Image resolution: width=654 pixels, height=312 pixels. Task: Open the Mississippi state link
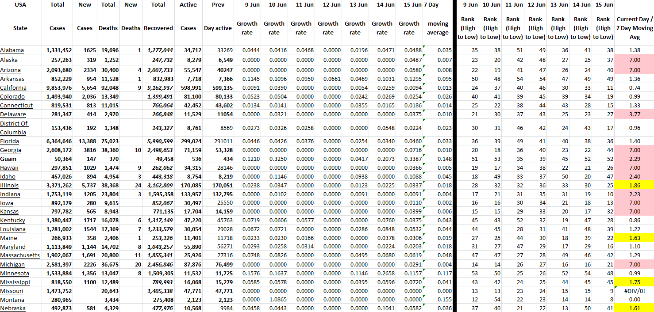click(x=15, y=282)
